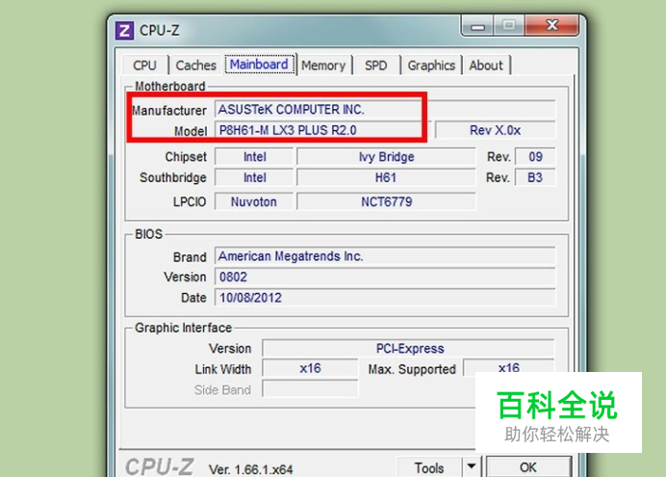Click the OK button
666x477 pixels.
click(528, 467)
